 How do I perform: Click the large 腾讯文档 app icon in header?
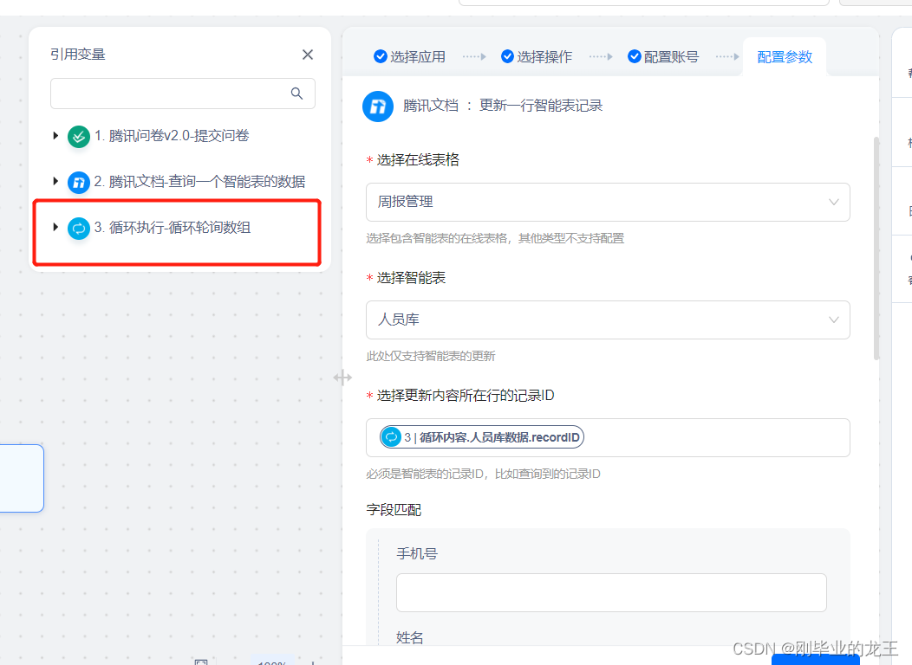pyautogui.click(x=378, y=107)
